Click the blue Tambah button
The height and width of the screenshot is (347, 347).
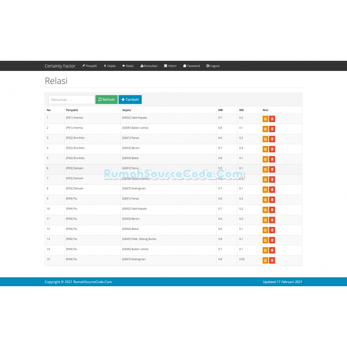tap(130, 100)
